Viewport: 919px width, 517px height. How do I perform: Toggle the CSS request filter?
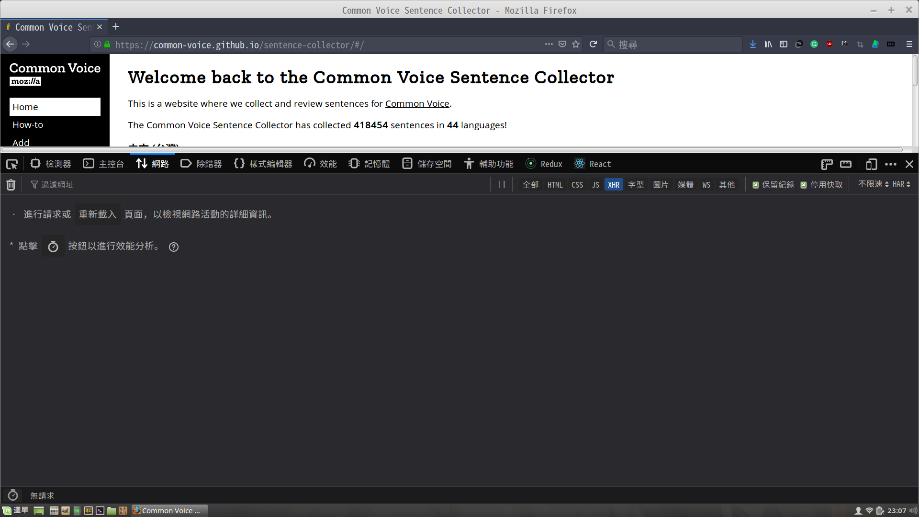(x=577, y=185)
